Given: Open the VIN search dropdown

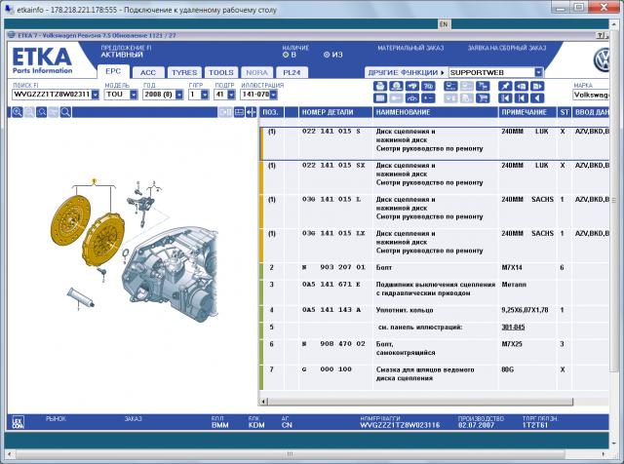Looking at the screenshot, I should pos(96,95).
